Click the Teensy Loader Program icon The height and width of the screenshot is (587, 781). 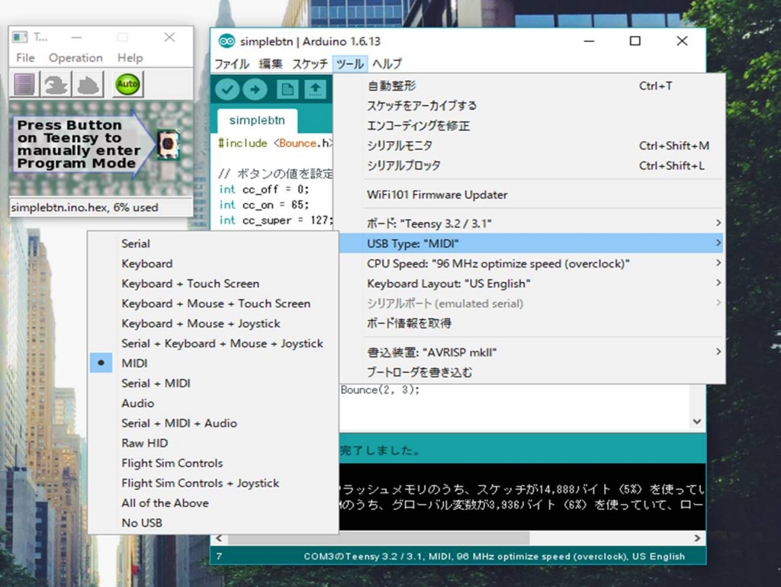click(56, 84)
